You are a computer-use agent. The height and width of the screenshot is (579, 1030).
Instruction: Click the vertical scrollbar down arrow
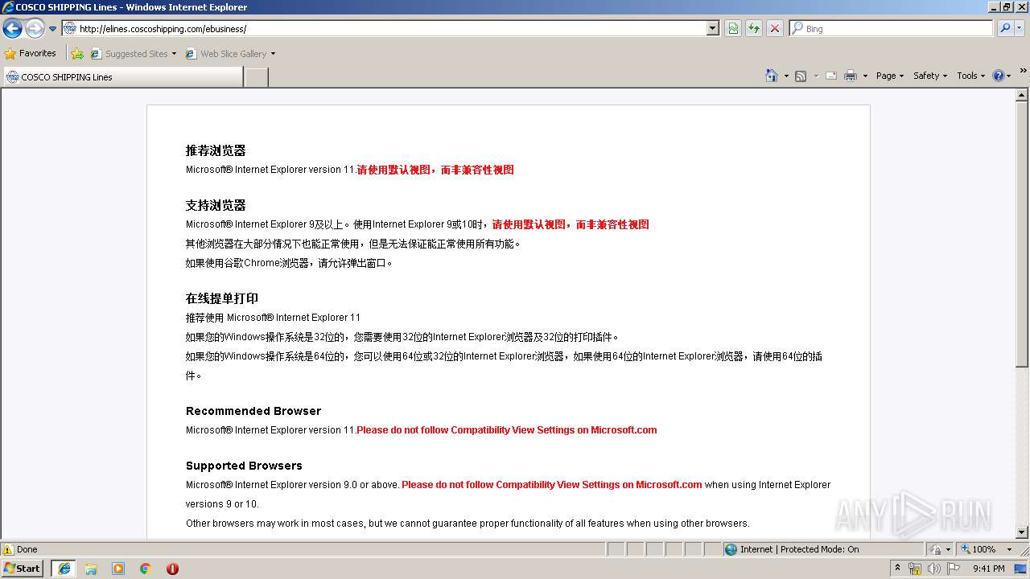pyautogui.click(x=1022, y=532)
